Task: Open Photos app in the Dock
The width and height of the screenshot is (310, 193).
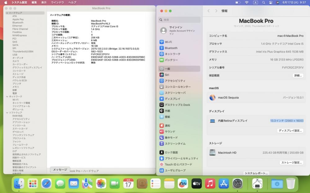Action: pos(101,183)
